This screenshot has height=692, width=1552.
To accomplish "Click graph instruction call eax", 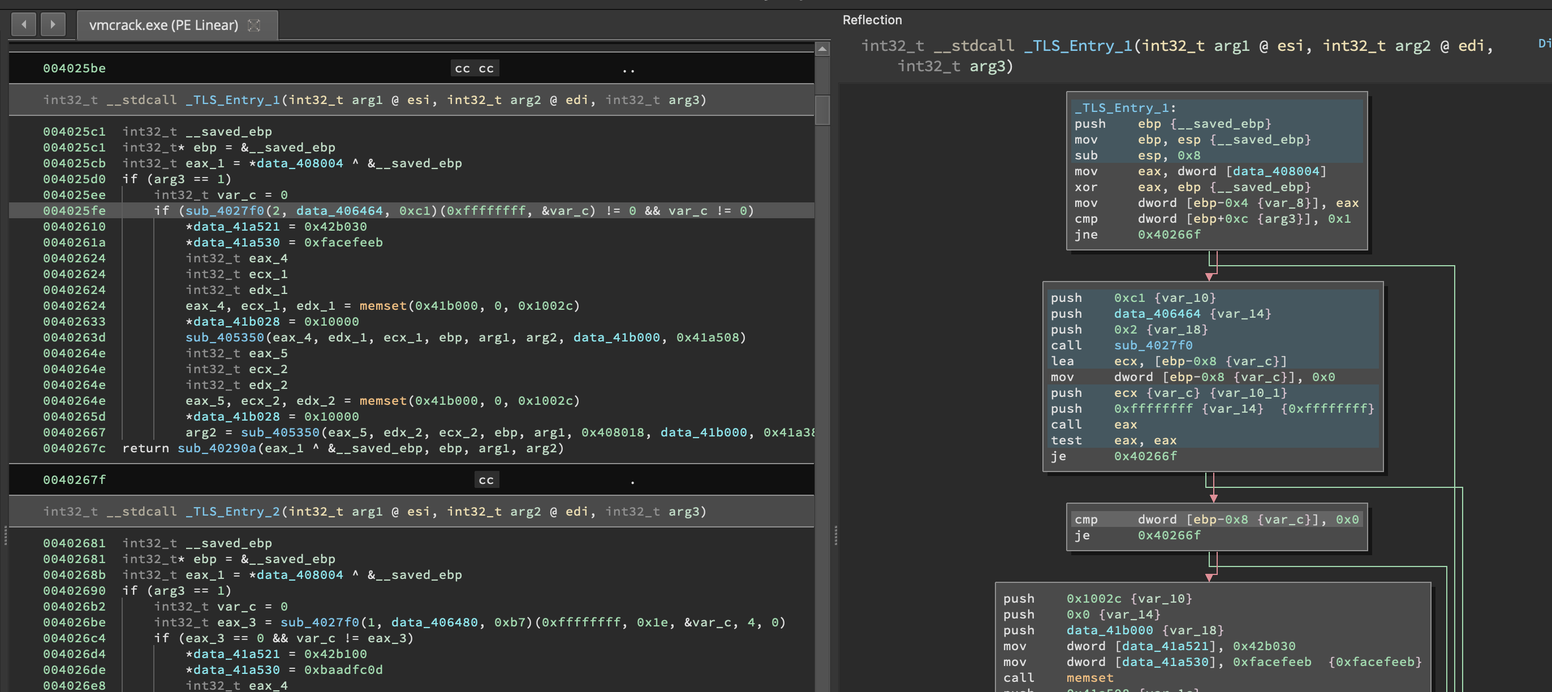I will (x=1094, y=425).
